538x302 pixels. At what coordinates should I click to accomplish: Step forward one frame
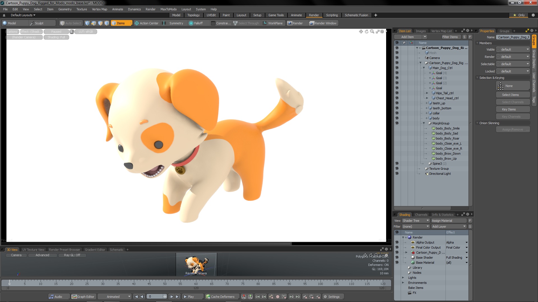171,297
